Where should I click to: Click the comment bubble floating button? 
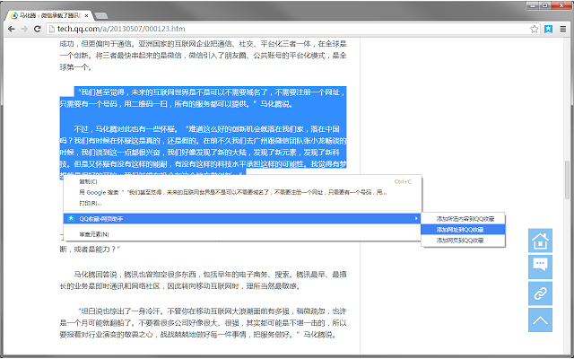[540, 267]
